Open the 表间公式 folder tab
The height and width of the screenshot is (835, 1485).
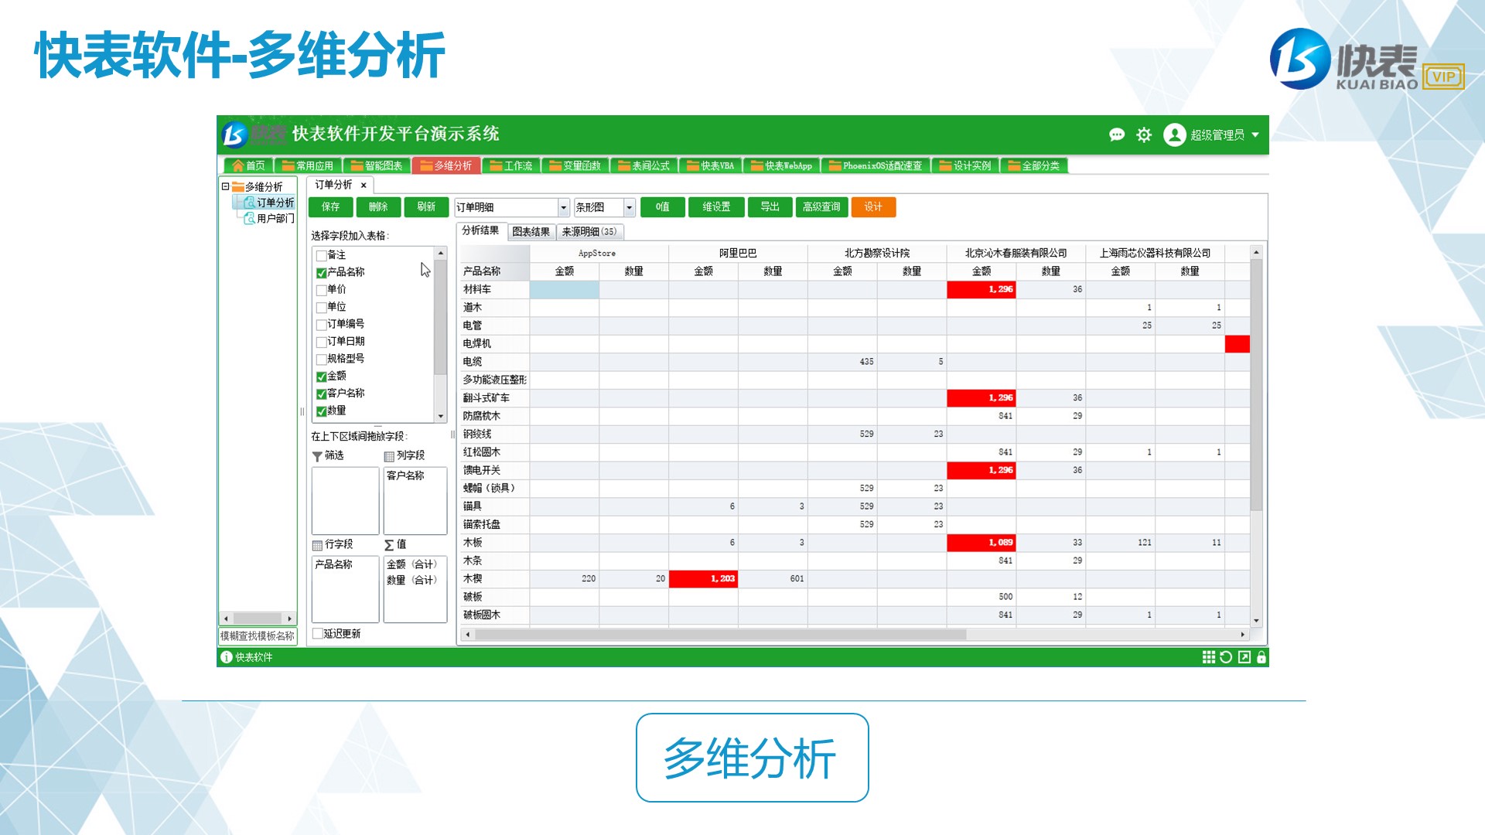tap(644, 165)
